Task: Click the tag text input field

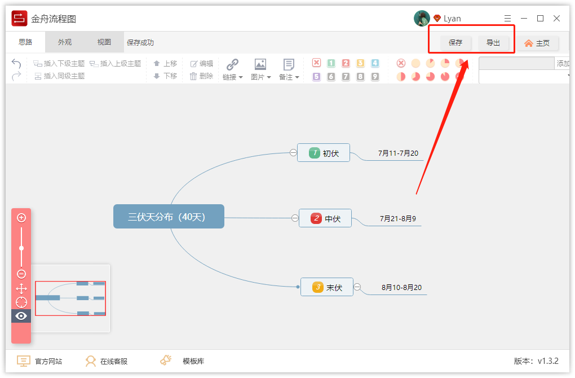Action: (516, 63)
